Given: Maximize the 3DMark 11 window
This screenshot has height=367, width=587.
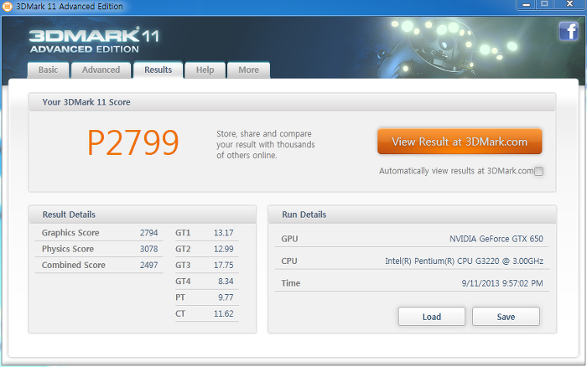Looking at the screenshot, I should pyautogui.click(x=545, y=4).
